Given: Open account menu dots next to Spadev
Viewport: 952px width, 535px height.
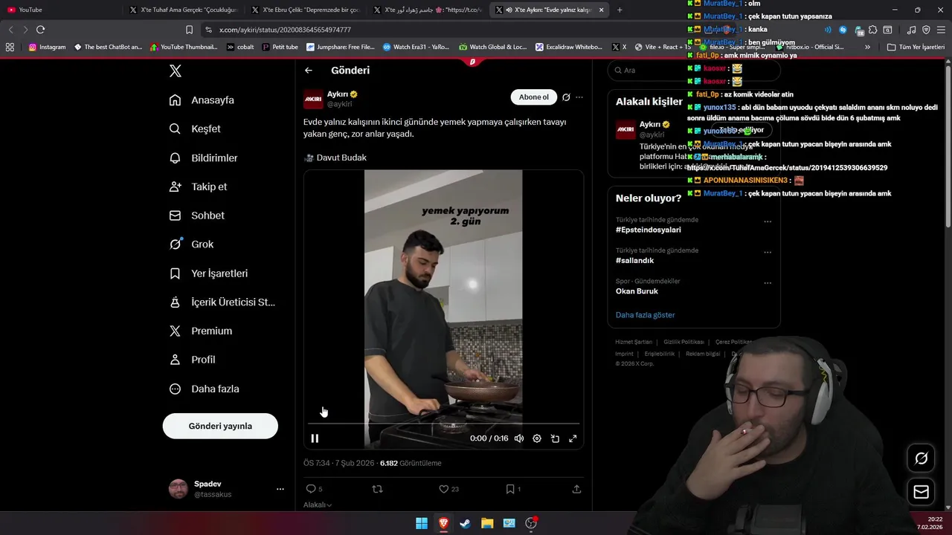Looking at the screenshot, I should 280,489.
